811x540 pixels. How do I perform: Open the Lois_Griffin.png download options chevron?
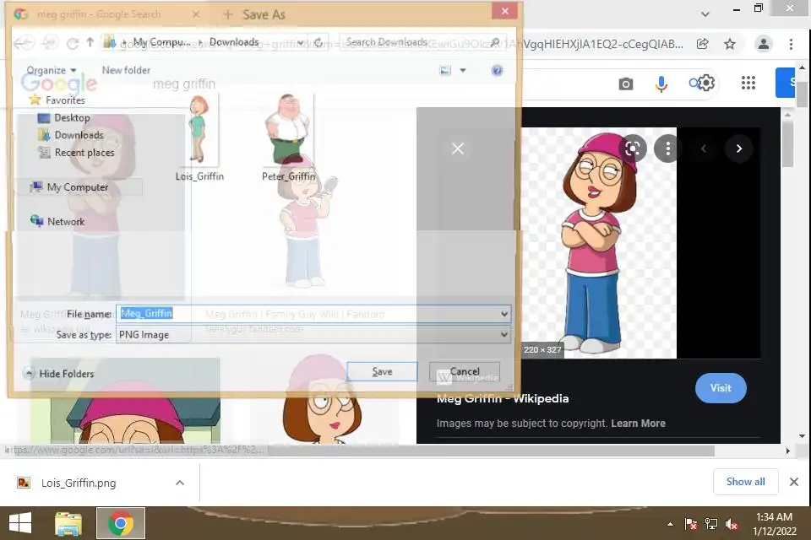179,483
